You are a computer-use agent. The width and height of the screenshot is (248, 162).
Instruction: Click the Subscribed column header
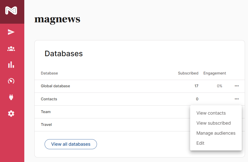188,73
